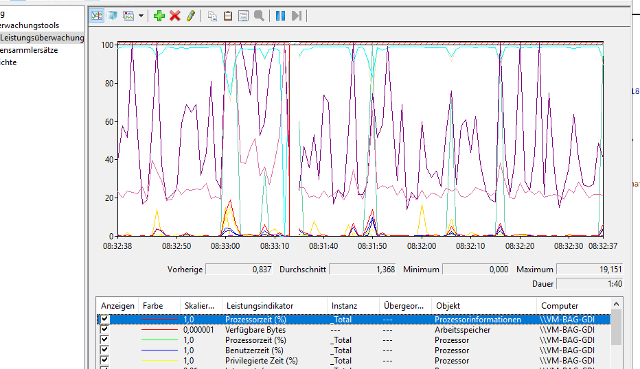Image resolution: width=640 pixels, height=369 pixels.
Task: Sort by the Skalier... column header
Action: point(201,306)
